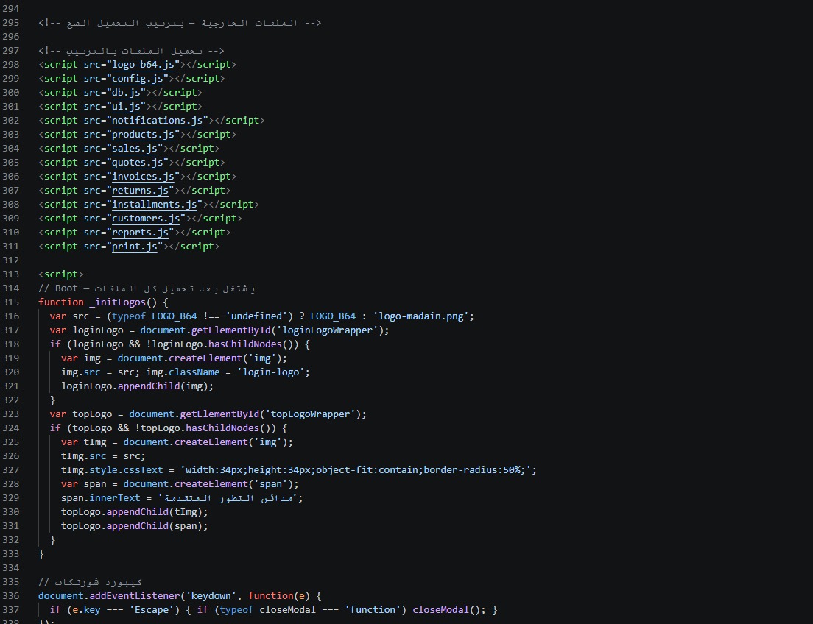Follow the ui.js source link
Image resolution: width=813 pixels, height=624 pixels.
126,107
